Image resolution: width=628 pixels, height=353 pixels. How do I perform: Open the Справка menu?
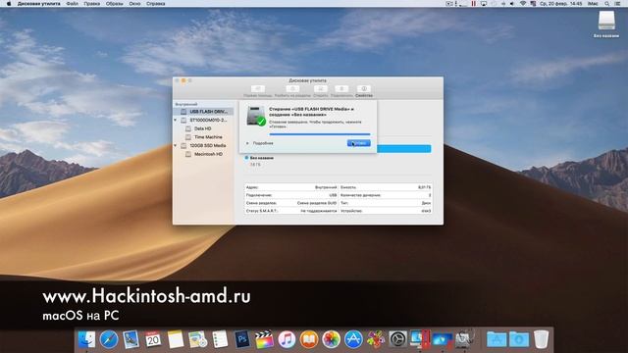click(x=156, y=4)
